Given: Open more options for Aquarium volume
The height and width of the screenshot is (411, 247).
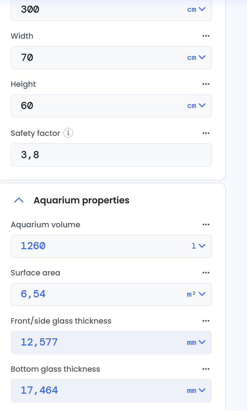Looking at the screenshot, I should point(205,225).
